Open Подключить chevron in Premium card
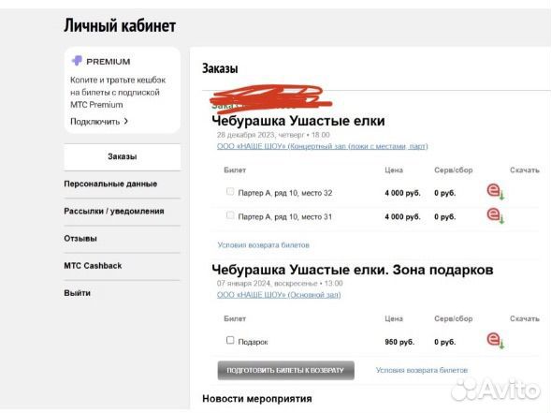This screenshot has height=413, width=551. pos(125,121)
